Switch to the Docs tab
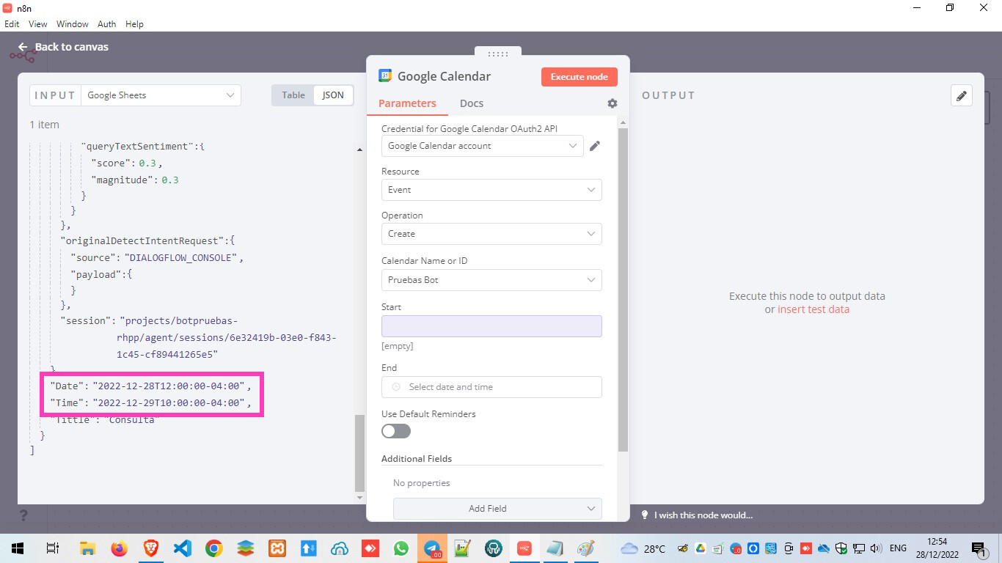The width and height of the screenshot is (1002, 563). 472,103
